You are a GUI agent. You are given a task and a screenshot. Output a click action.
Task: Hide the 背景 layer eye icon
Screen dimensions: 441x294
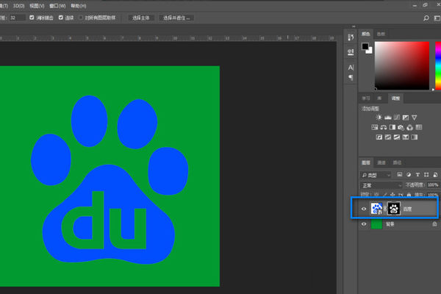364,224
